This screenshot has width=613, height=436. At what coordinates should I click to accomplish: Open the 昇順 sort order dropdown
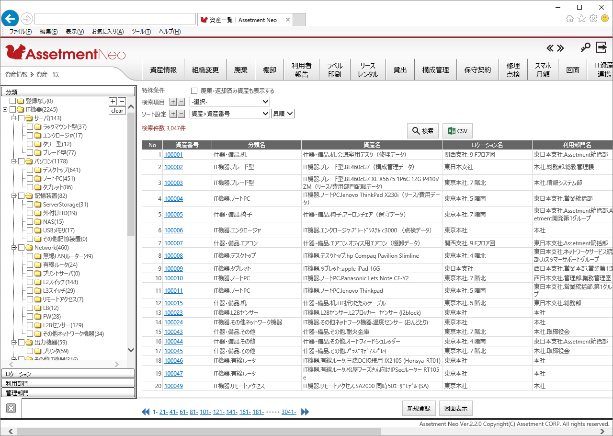(283, 114)
